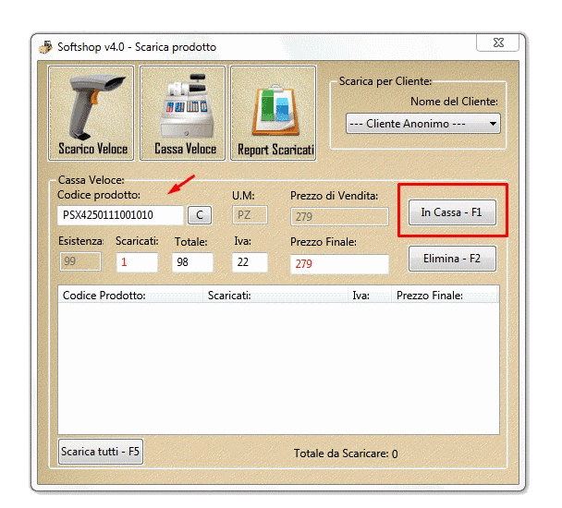Click the Softshop title bar app icon
This screenshot has width=562, height=508.
pyautogui.click(x=45, y=47)
